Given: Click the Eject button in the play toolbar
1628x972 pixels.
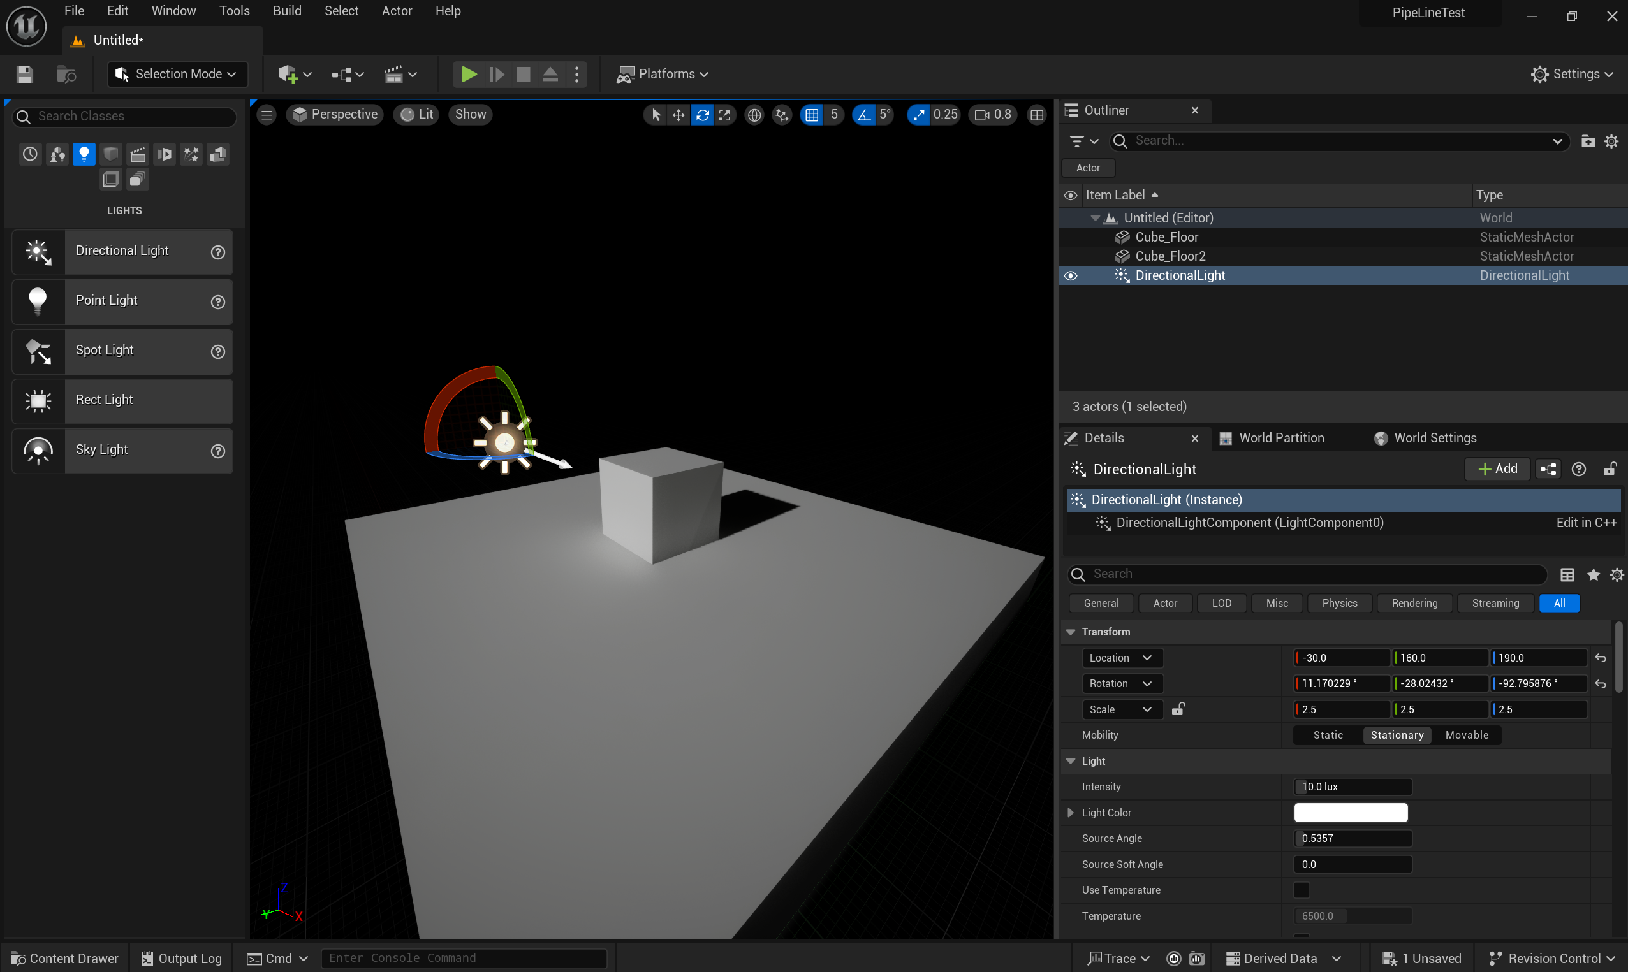Looking at the screenshot, I should pos(550,74).
